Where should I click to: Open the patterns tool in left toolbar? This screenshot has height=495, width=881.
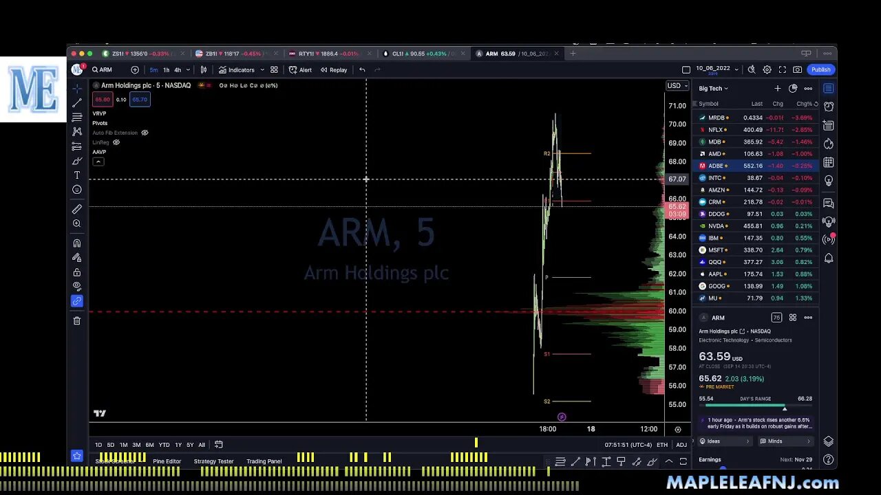point(77,131)
